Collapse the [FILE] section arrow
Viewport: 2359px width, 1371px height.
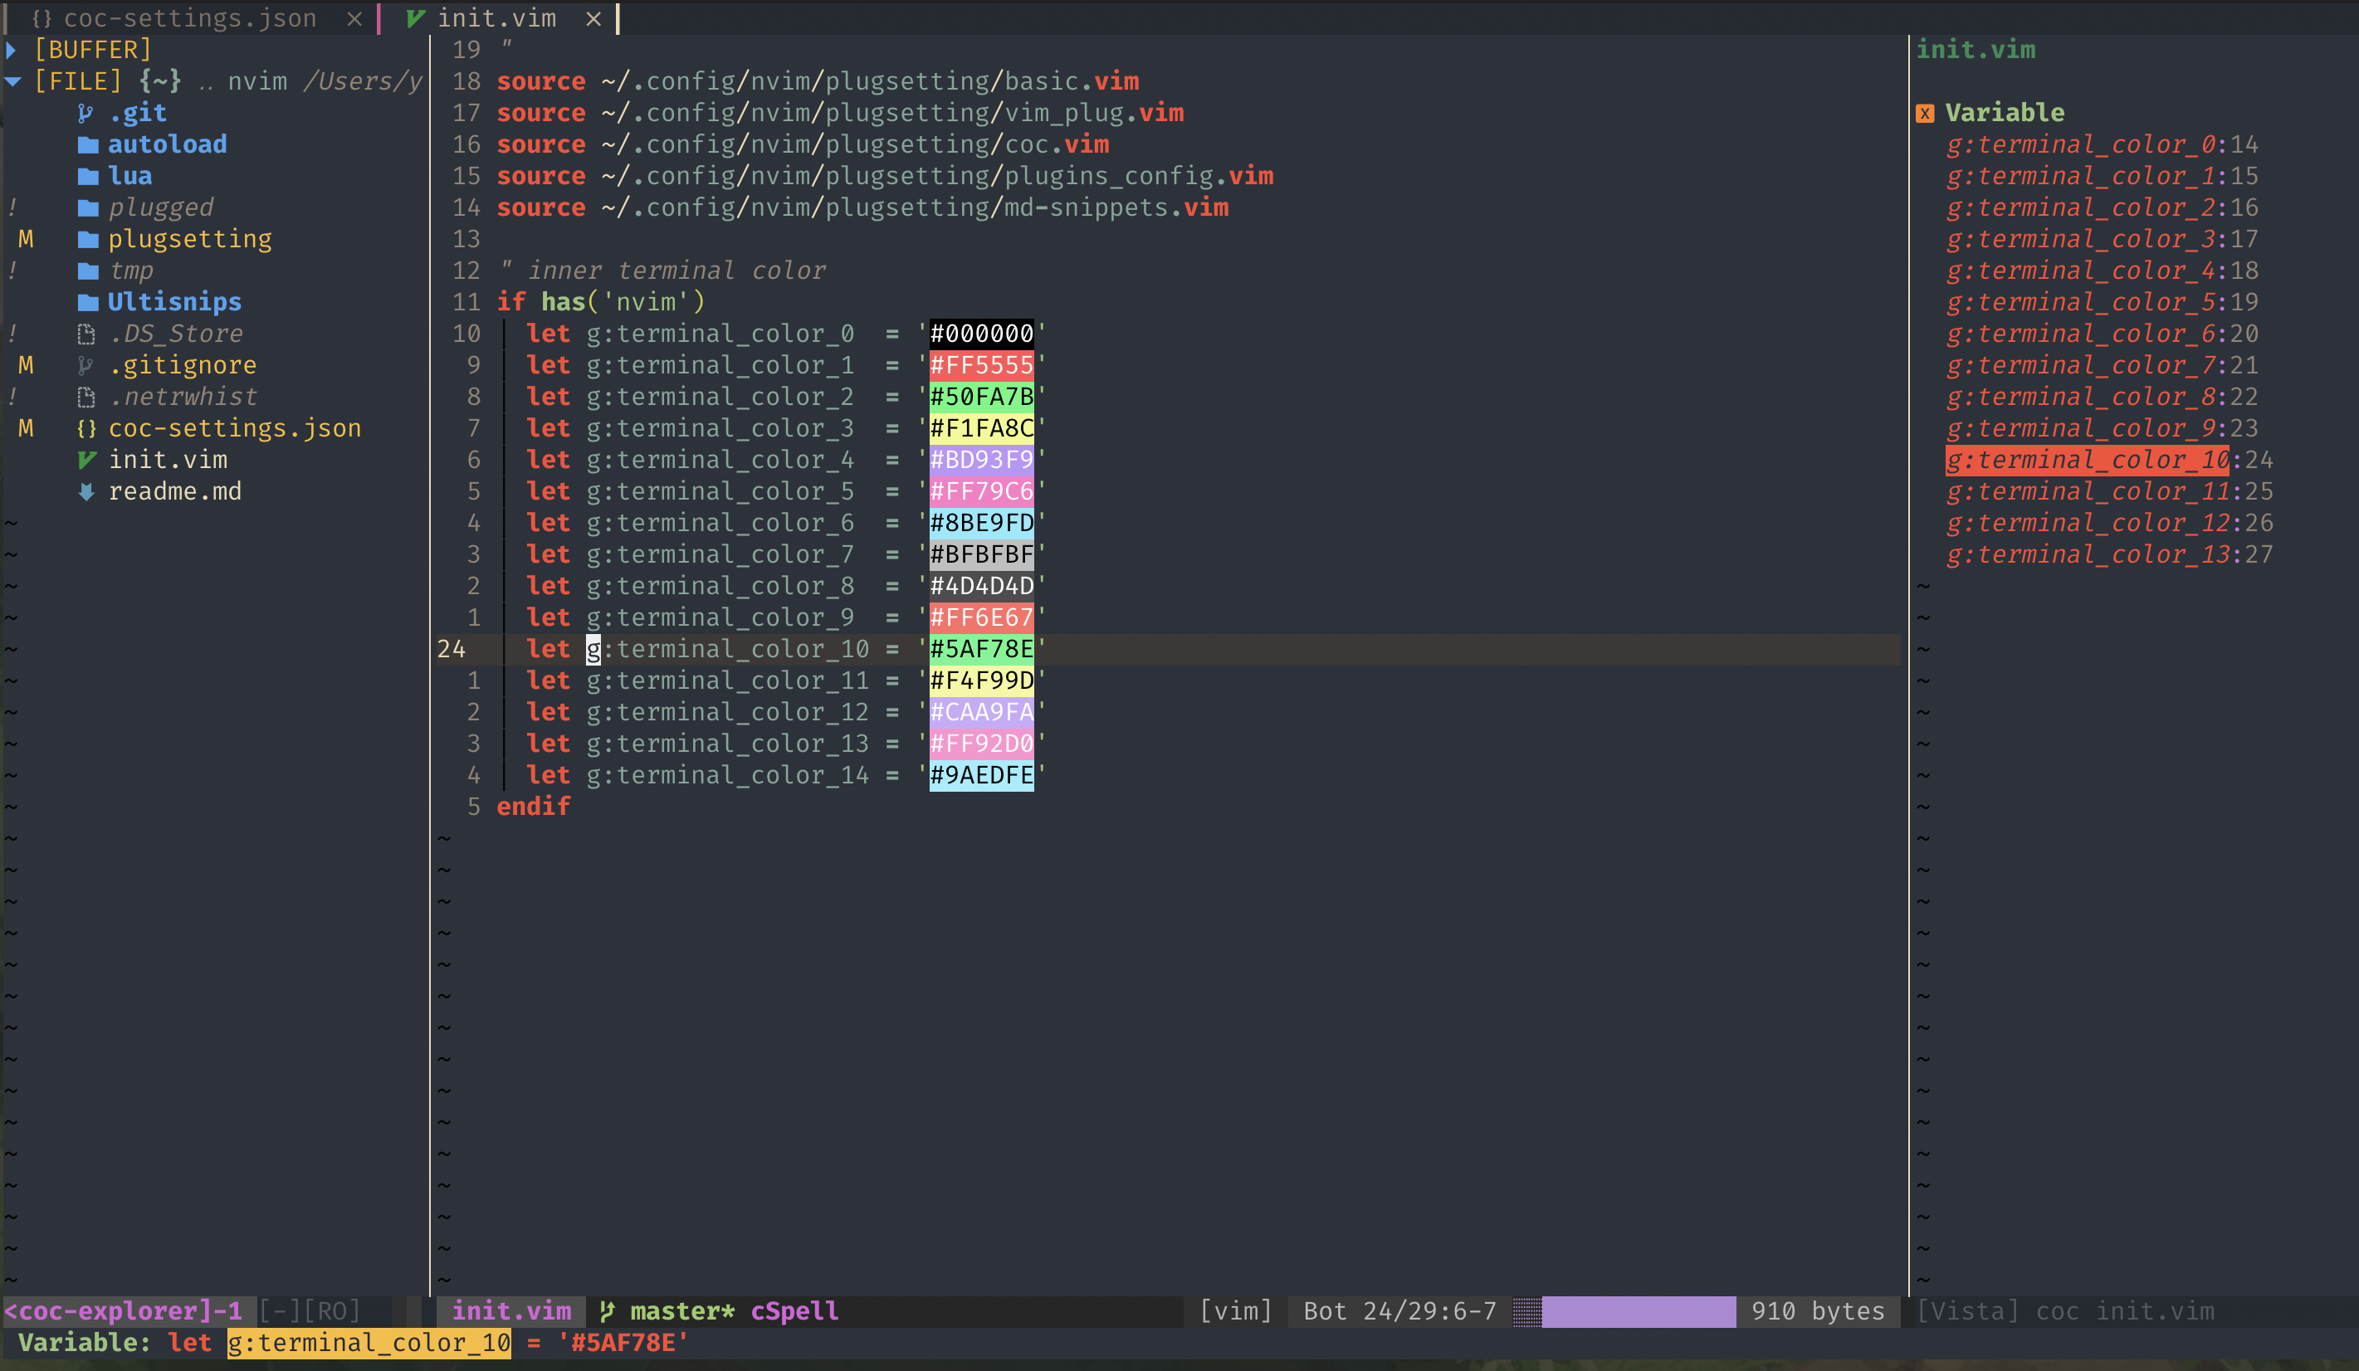[x=13, y=81]
